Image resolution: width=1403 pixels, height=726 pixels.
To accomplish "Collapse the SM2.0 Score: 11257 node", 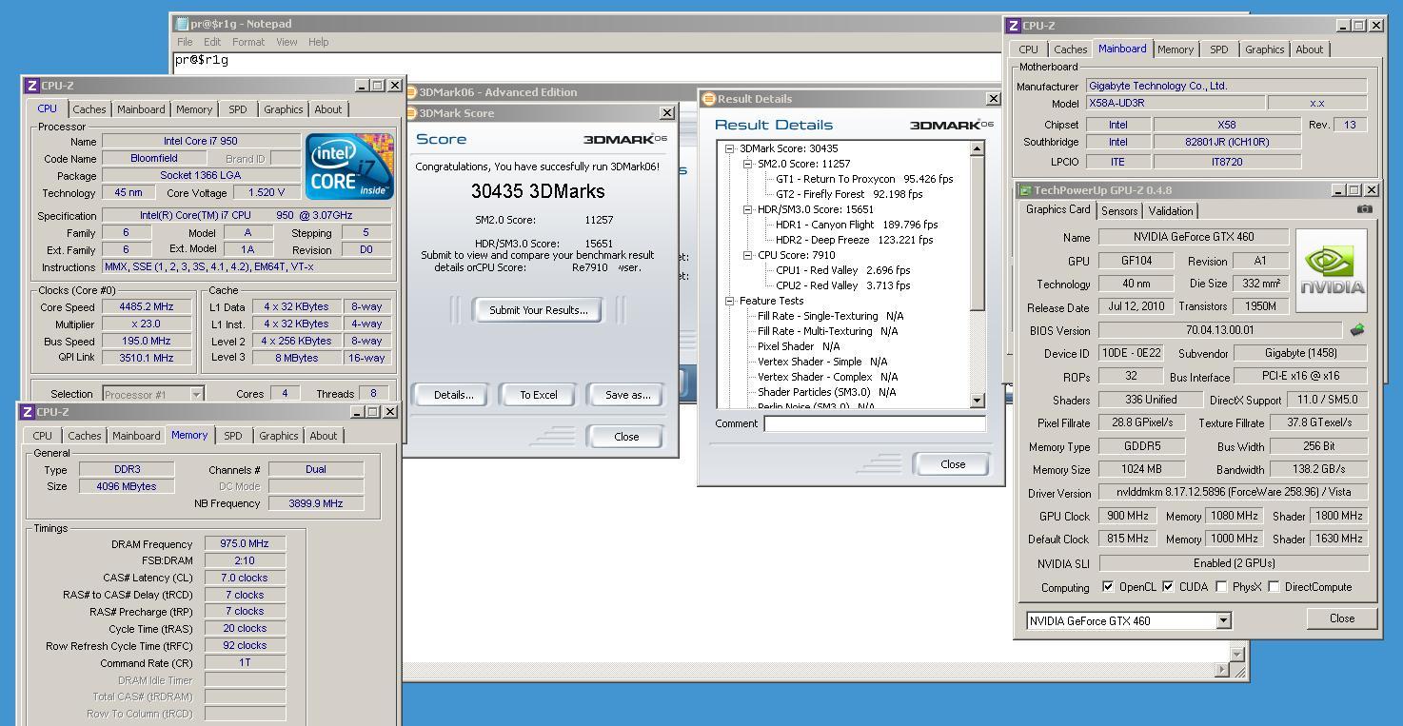I will (x=748, y=164).
